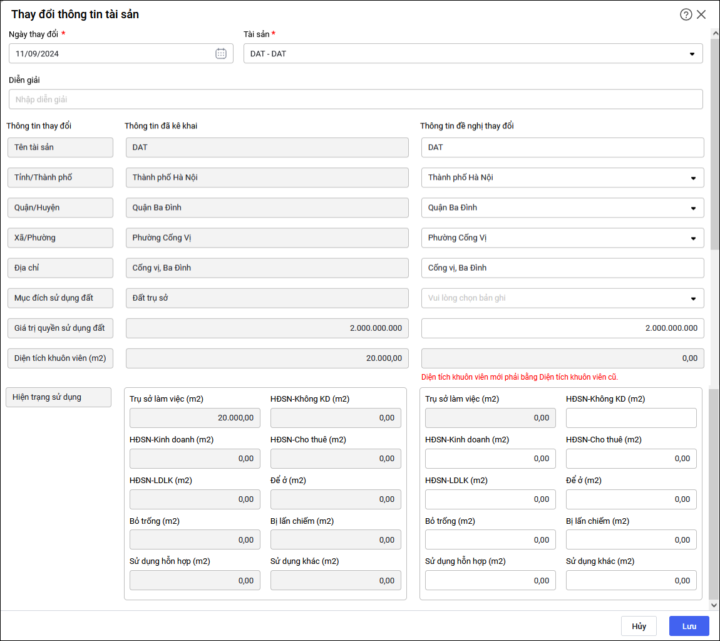The height and width of the screenshot is (641, 720).
Task: Click the Lưu button
Action: coord(689,626)
